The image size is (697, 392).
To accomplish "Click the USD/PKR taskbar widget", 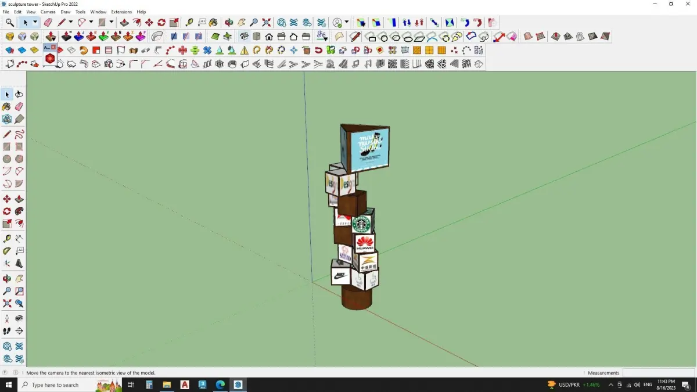I will (x=574, y=384).
